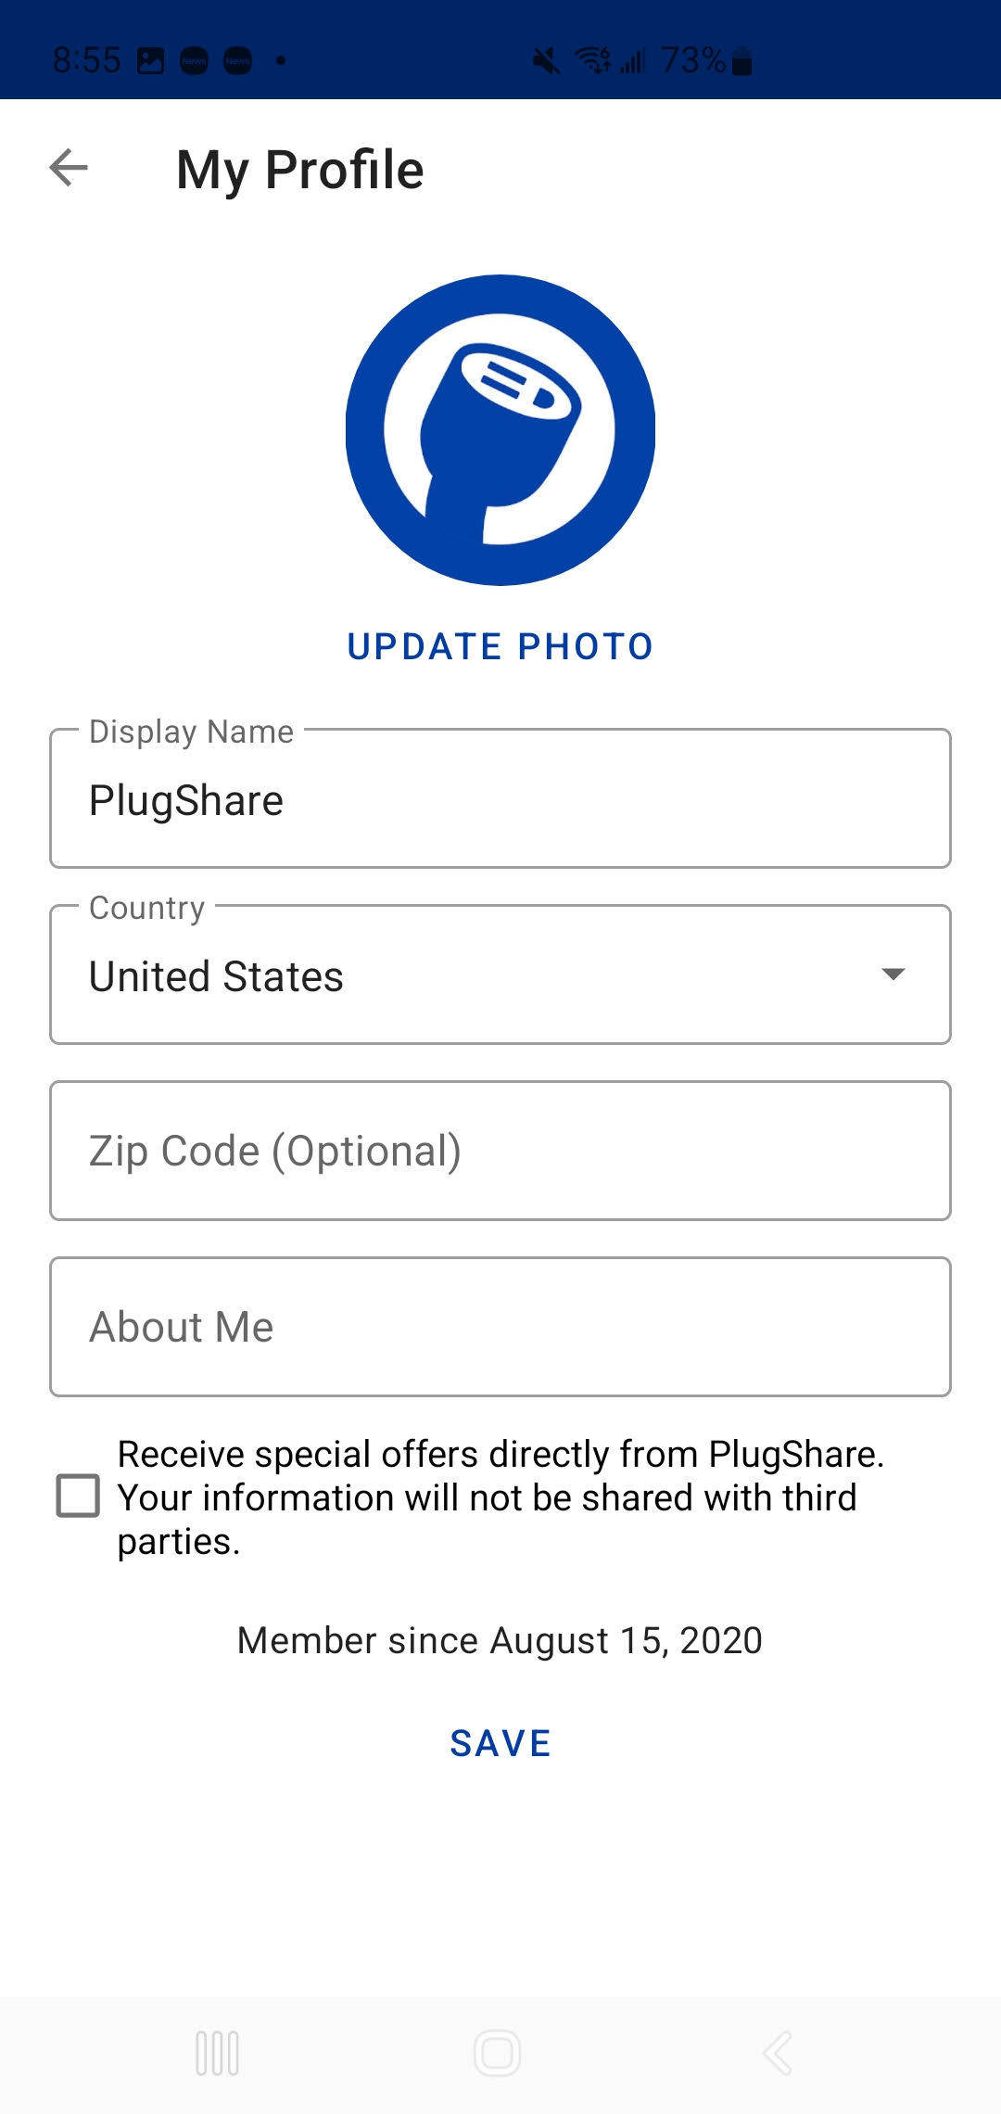Tap the muted sound status icon
The image size is (1001, 2114).
click(x=547, y=61)
